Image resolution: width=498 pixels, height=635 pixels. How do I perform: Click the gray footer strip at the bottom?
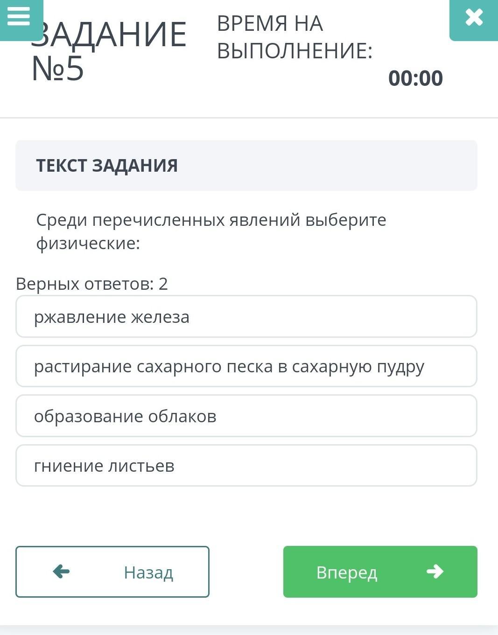tap(249, 630)
